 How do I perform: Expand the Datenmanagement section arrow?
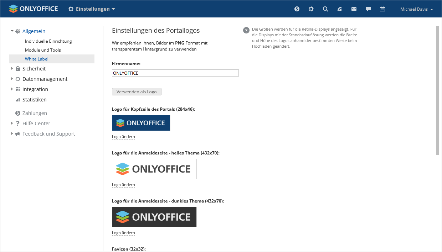pos(12,79)
